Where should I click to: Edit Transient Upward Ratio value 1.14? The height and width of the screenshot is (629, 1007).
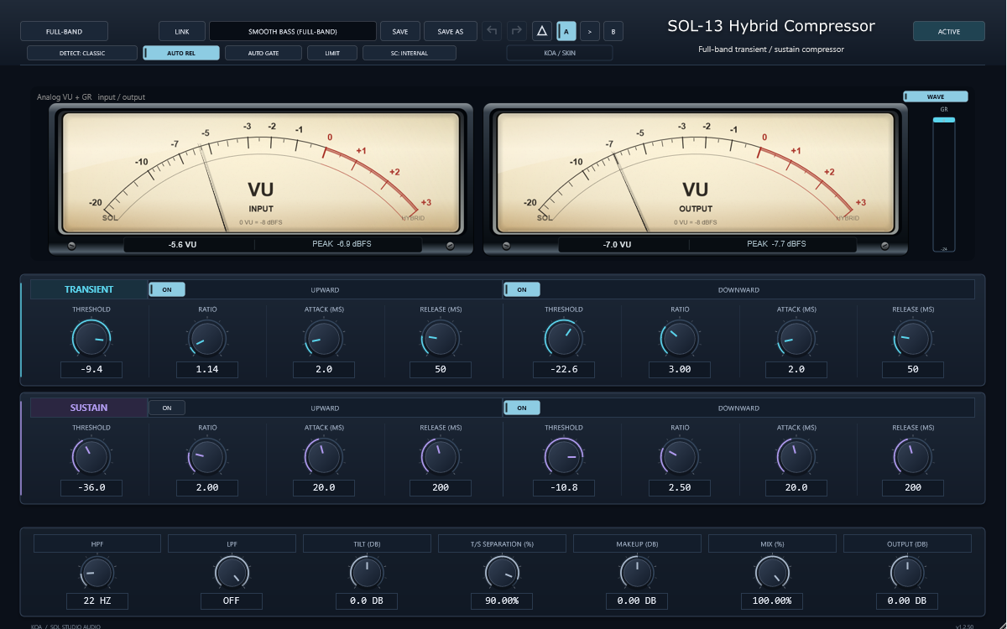[207, 369]
